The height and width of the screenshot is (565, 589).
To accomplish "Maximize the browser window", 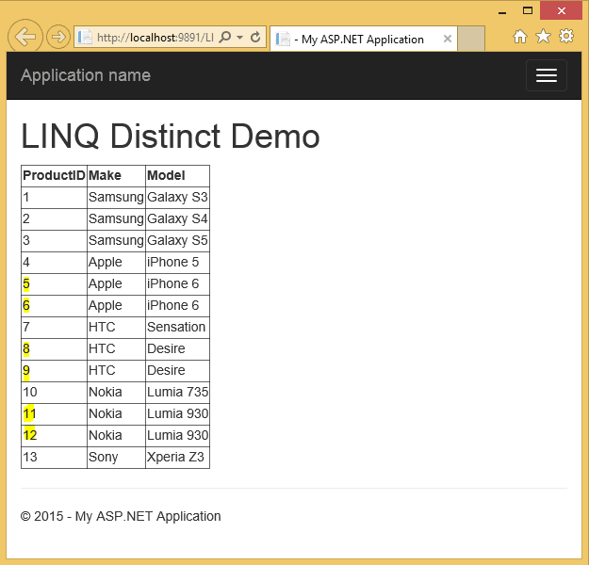I will click(x=528, y=10).
